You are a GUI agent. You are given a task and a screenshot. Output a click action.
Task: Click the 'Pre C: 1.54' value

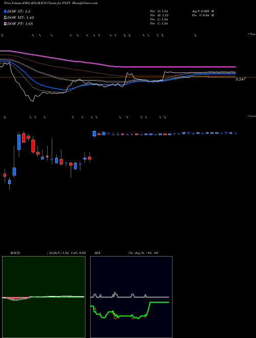coord(159,24)
